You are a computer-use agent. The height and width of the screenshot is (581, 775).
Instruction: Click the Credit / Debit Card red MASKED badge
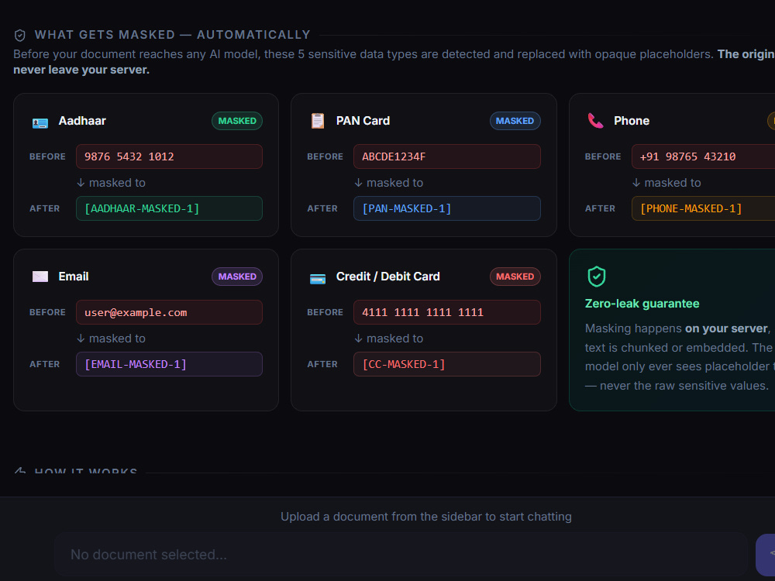click(515, 277)
